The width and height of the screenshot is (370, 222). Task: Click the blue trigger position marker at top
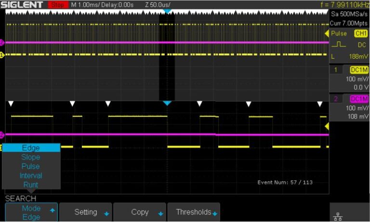167,10
